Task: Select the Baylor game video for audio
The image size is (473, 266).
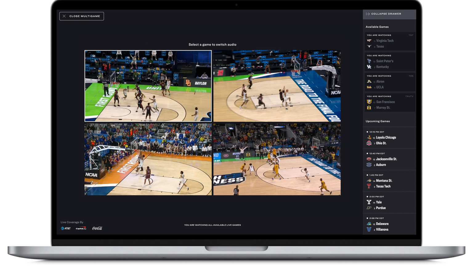Action: [x=148, y=86]
